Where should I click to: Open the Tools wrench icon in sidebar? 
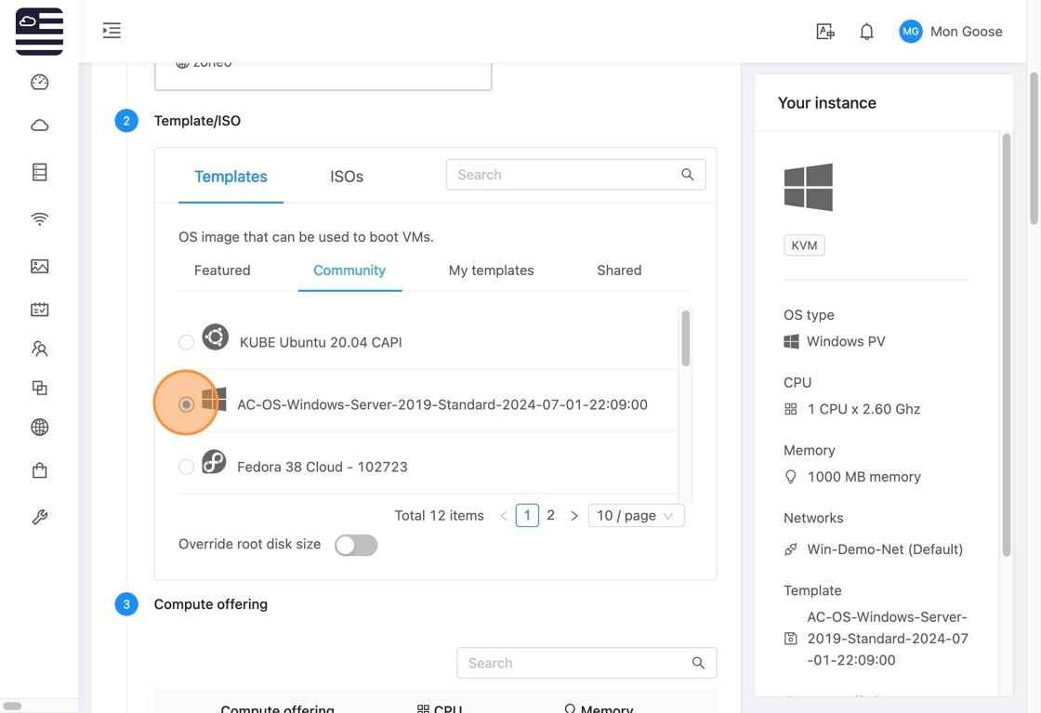click(x=39, y=518)
